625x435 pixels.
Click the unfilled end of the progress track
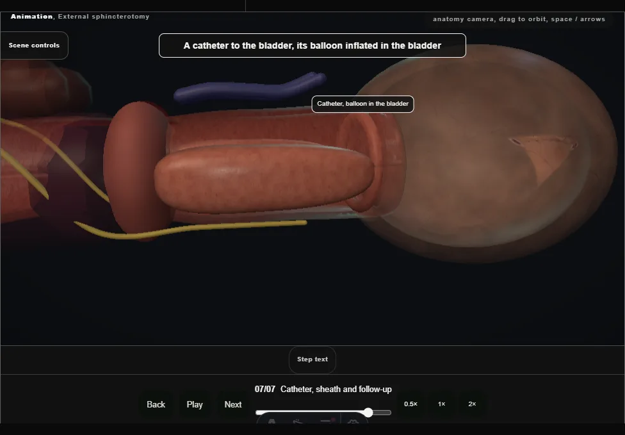point(383,413)
